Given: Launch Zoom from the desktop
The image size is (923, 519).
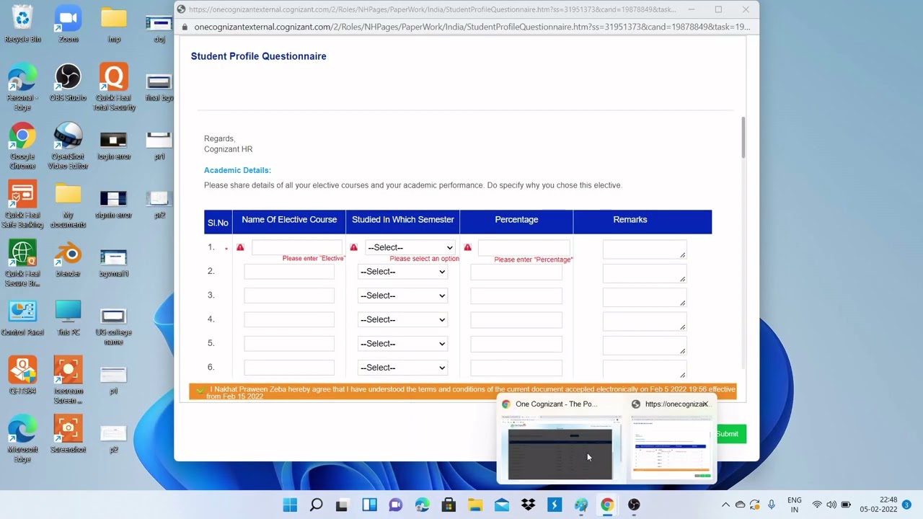Looking at the screenshot, I should 68,24.
